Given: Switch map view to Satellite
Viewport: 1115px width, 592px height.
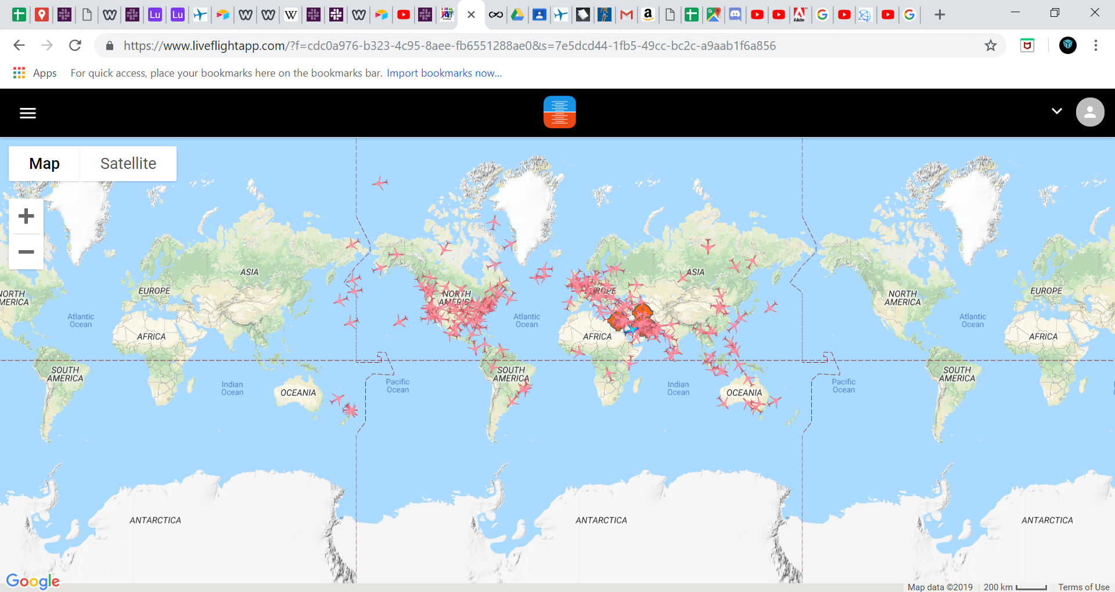Looking at the screenshot, I should pos(128,164).
